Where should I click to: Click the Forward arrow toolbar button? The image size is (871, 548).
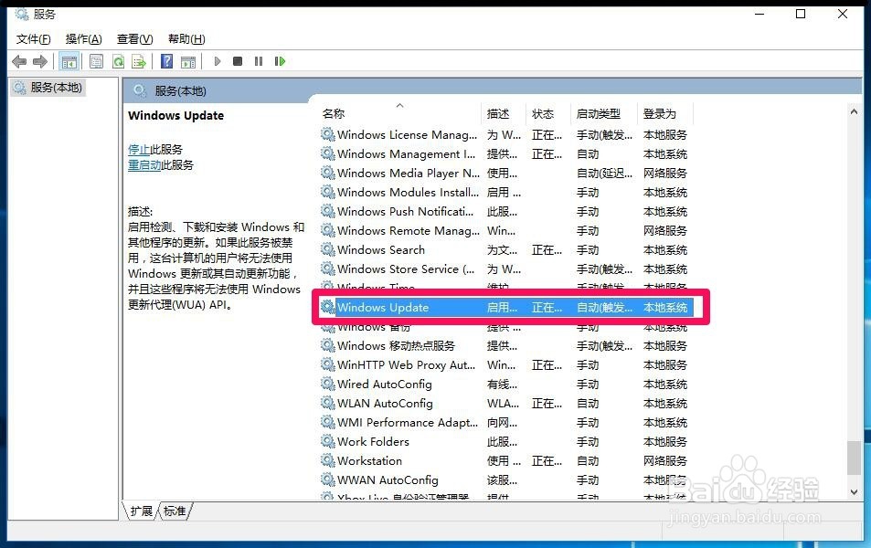coord(40,61)
